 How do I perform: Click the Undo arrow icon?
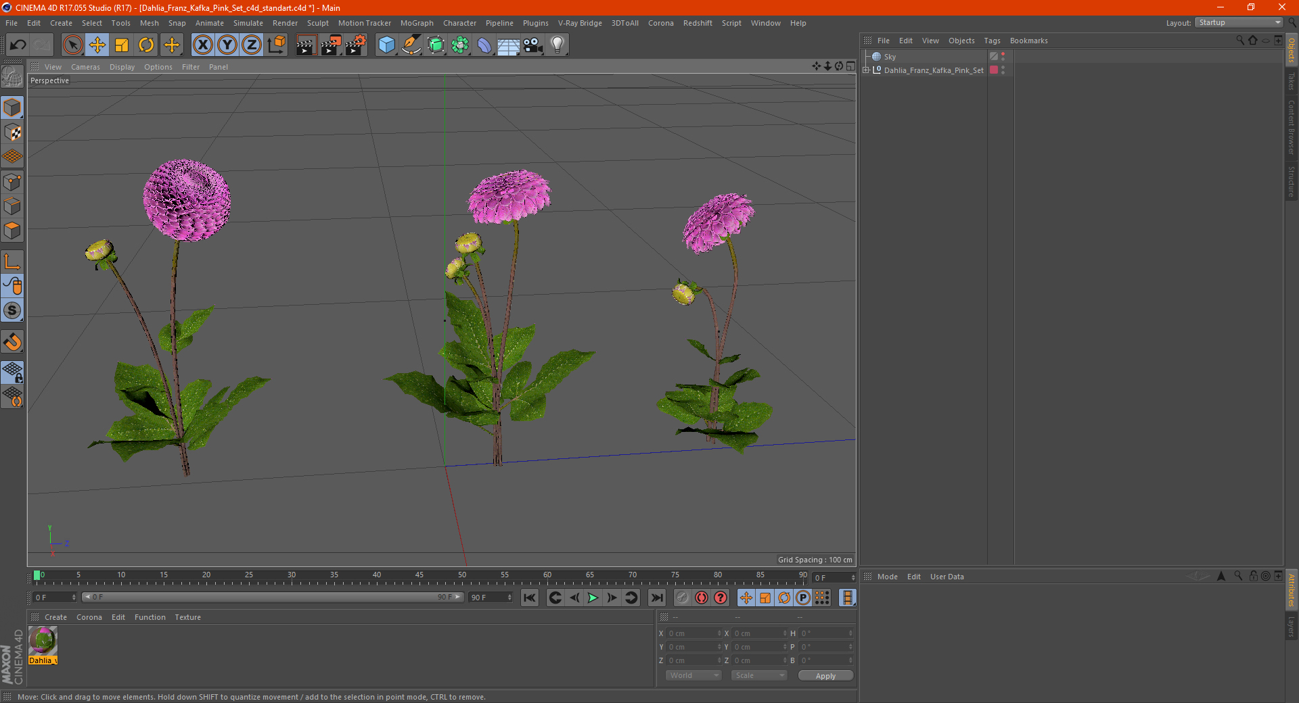pos(18,45)
